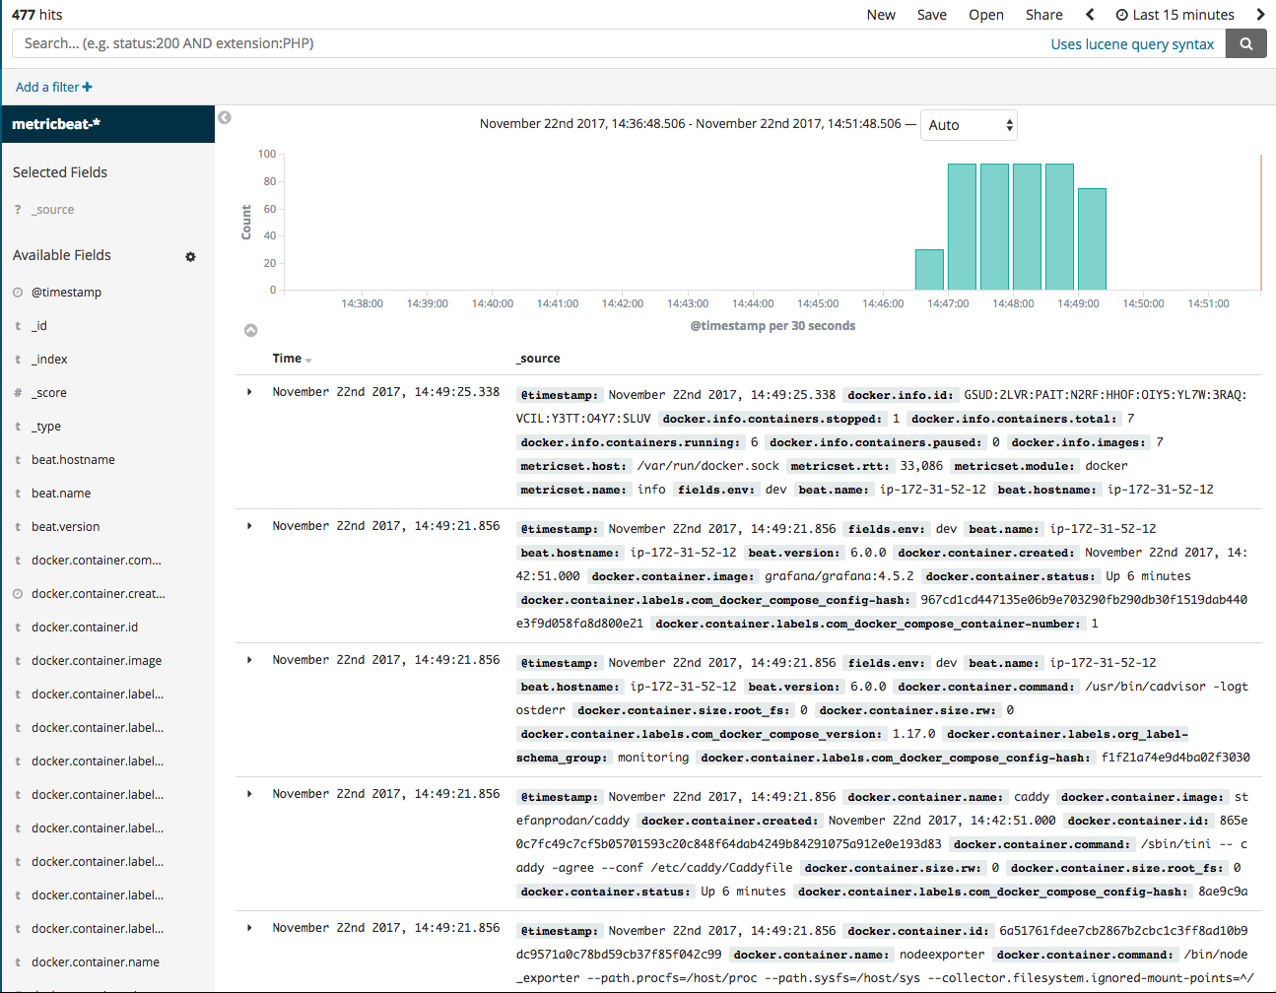Screen dimensions: 1276x993
Task: Click the _source question mark icon
Action: click(x=18, y=210)
